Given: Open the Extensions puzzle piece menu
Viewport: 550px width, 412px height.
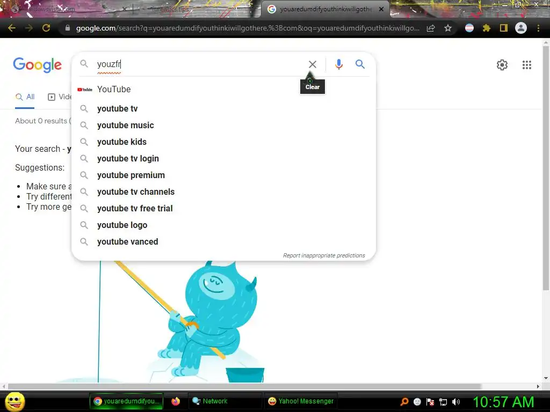Looking at the screenshot, I should point(486,28).
